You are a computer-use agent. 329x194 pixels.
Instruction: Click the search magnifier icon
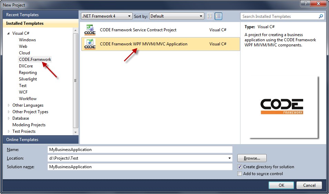tap(321, 16)
